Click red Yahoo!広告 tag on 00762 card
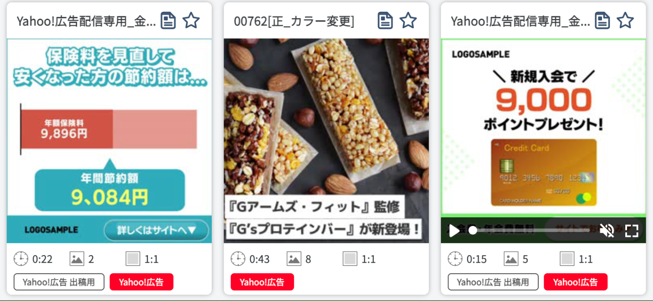 262,282
